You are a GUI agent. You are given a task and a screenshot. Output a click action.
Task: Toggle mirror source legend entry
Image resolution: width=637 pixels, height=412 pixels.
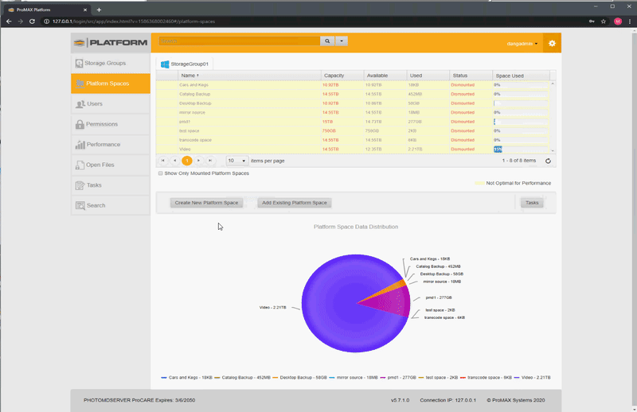pos(354,378)
